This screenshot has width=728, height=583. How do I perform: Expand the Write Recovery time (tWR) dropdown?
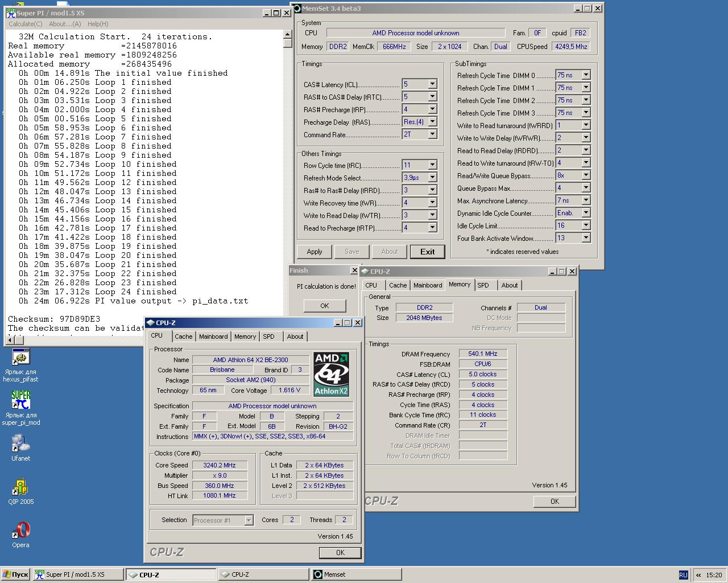(x=432, y=203)
